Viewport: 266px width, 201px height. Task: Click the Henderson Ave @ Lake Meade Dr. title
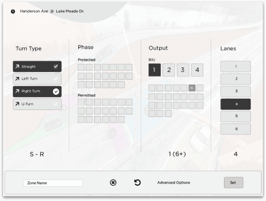[52, 11]
